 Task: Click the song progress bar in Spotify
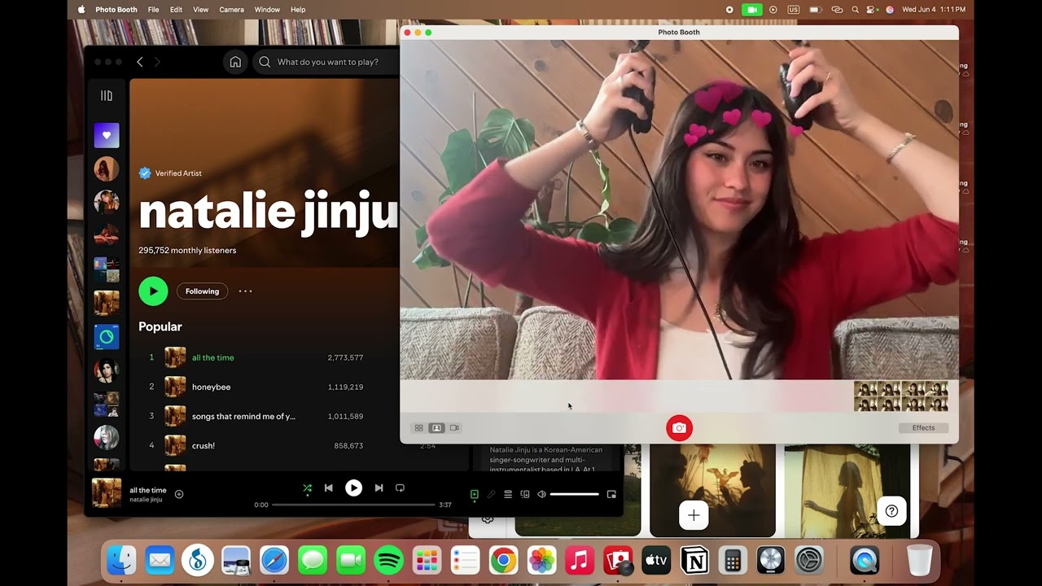353,505
